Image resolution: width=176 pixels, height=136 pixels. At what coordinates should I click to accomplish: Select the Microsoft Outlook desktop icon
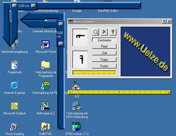click(x=14, y=106)
